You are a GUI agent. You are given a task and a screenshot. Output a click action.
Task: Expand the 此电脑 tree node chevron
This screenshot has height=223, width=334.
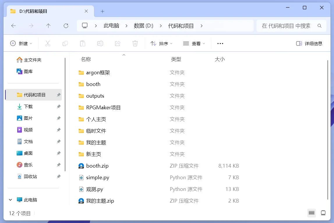click(10, 200)
